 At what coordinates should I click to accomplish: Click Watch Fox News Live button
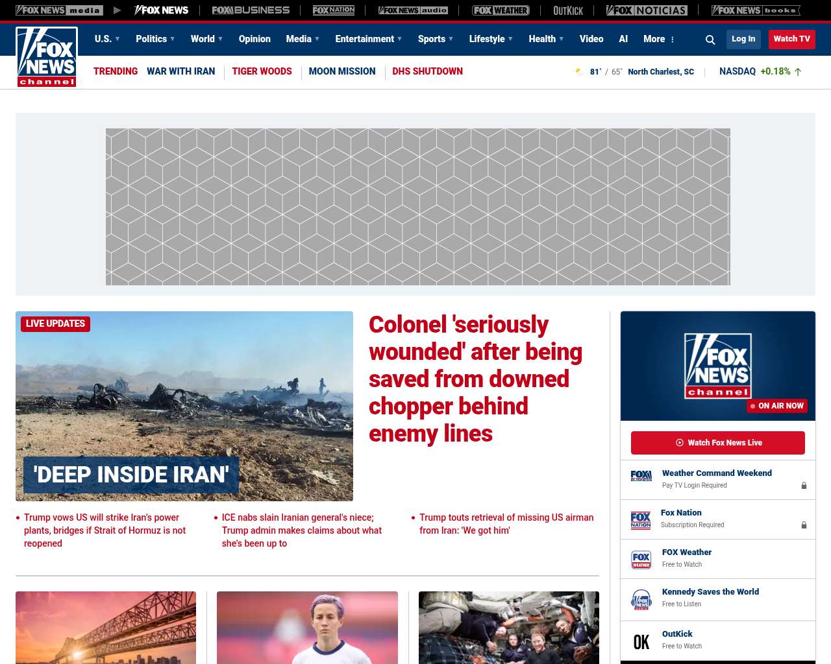point(718,443)
